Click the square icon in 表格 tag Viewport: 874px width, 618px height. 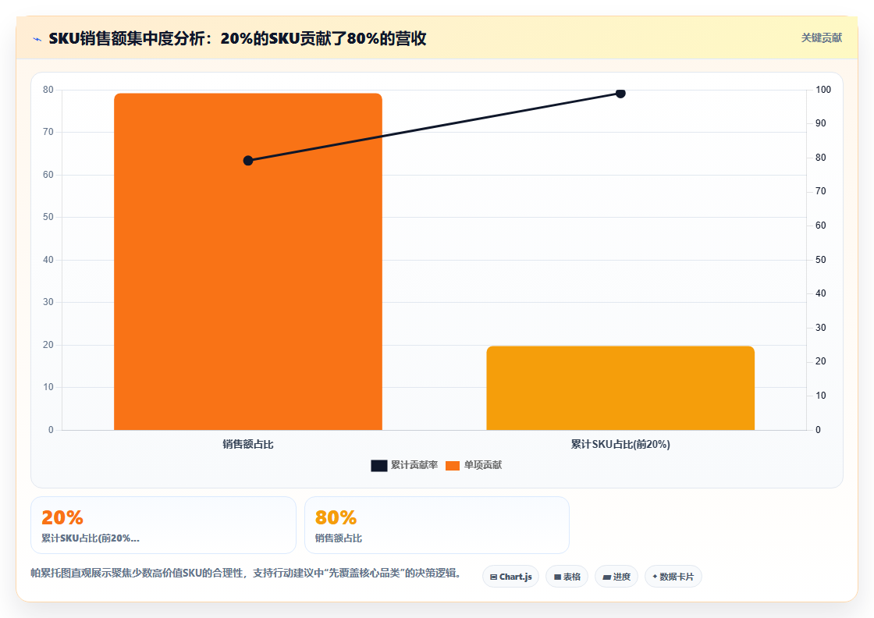click(557, 577)
